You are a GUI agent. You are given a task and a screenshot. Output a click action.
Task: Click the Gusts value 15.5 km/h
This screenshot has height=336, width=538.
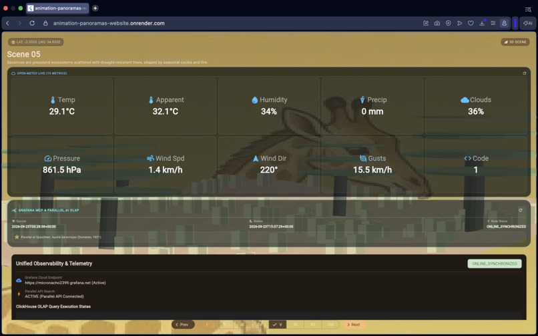[x=372, y=170]
